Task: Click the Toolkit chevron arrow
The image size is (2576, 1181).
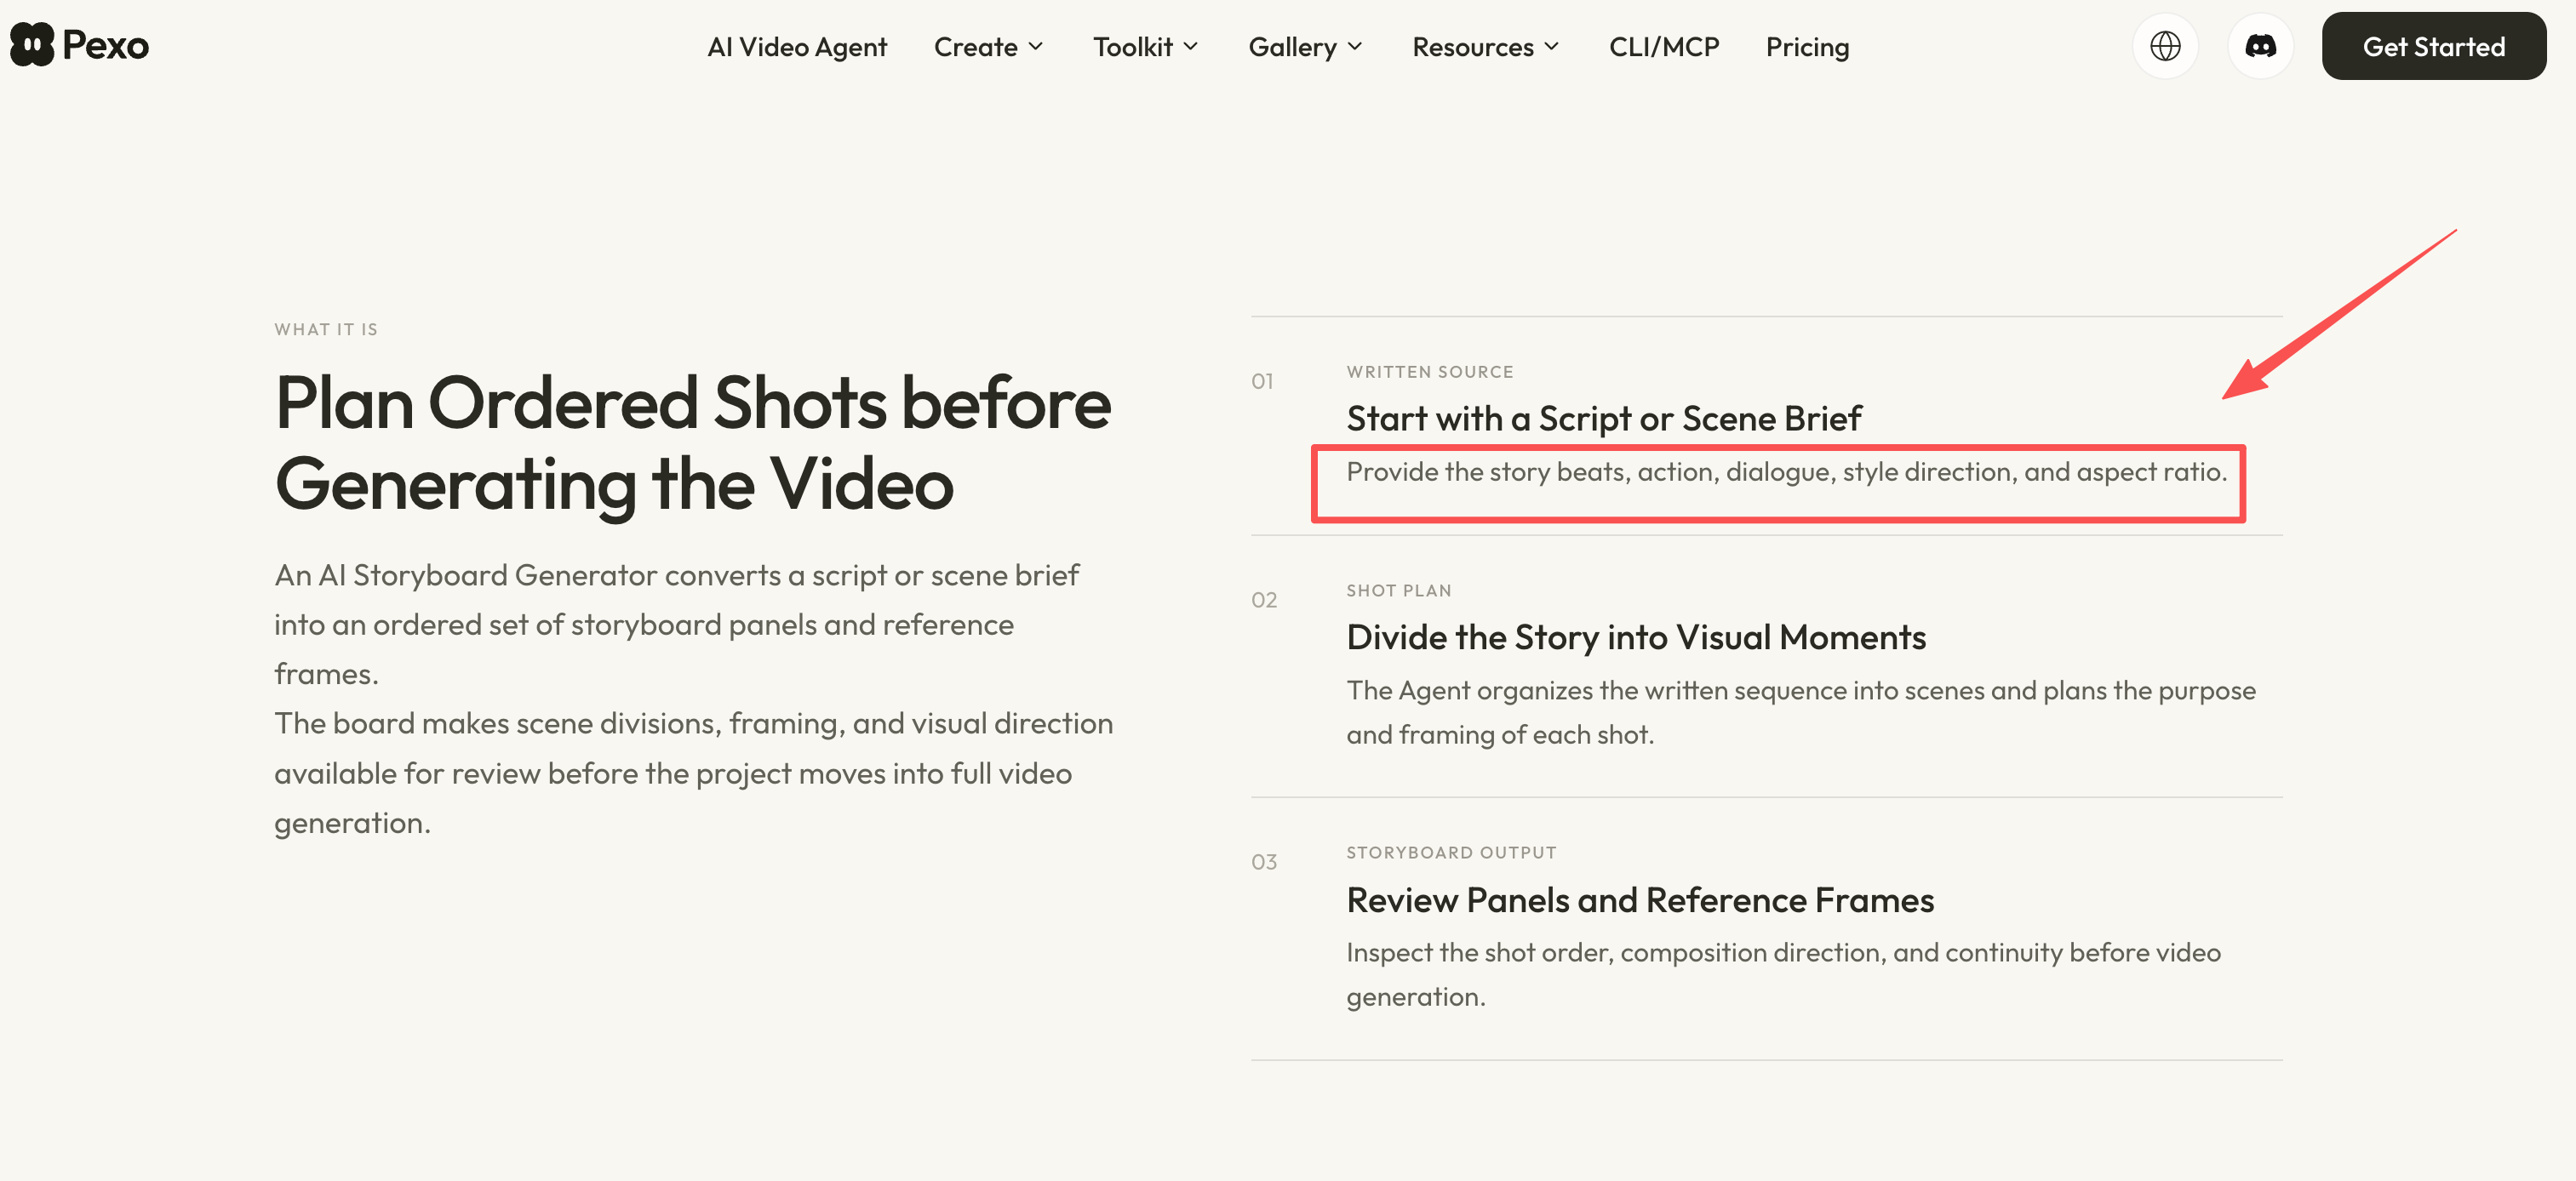Action: (1190, 47)
